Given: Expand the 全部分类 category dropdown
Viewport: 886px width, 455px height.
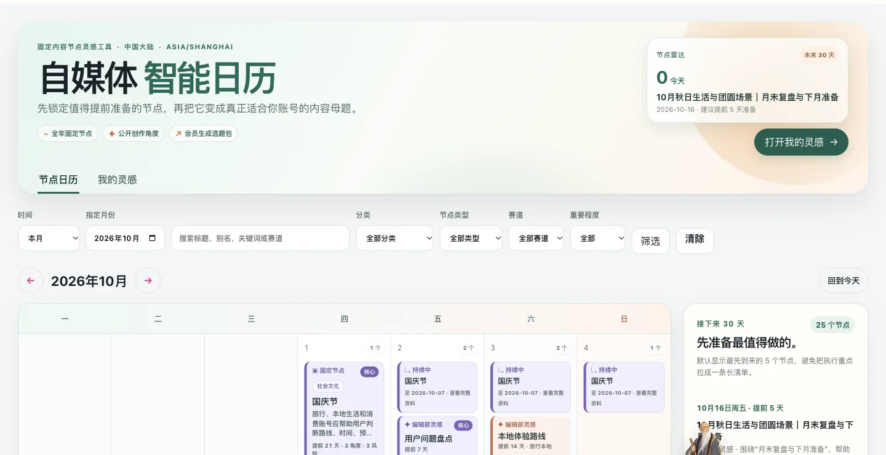Looking at the screenshot, I should (x=394, y=238).
